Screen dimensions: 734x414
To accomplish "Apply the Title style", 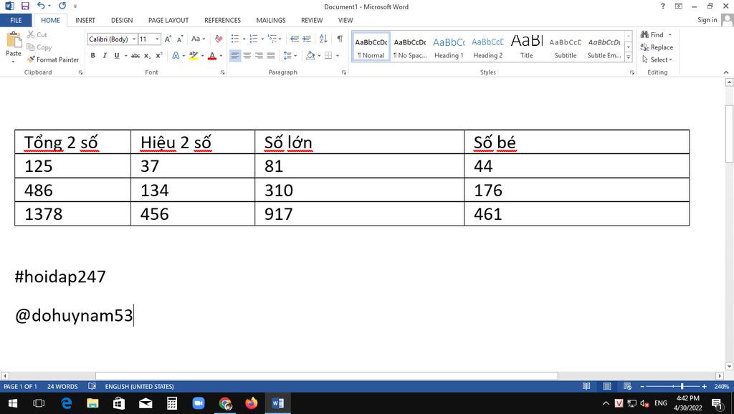I will pyautogui.click(x=527, y=47).
